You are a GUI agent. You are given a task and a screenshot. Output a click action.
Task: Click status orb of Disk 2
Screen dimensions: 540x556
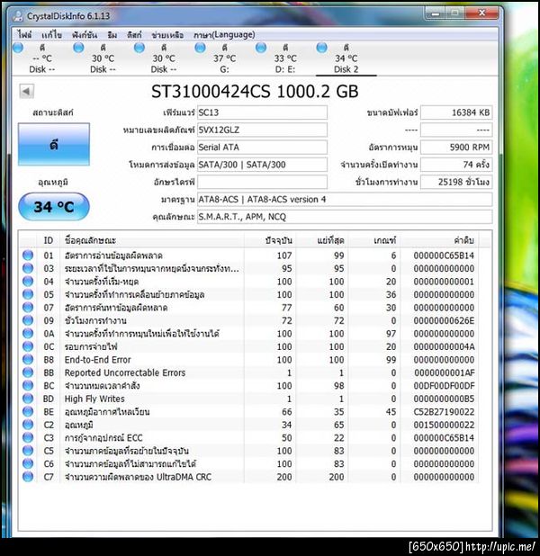pyautogui.click(x=322, y=48)
